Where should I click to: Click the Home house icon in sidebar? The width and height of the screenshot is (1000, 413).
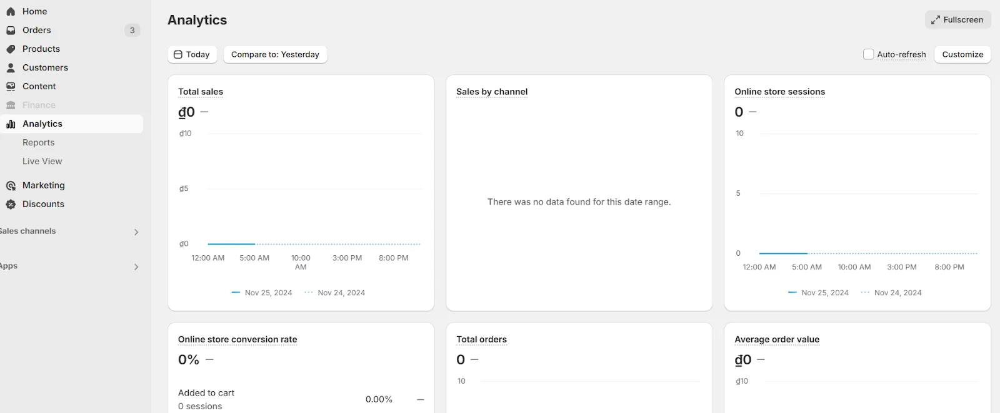[11, 11]
